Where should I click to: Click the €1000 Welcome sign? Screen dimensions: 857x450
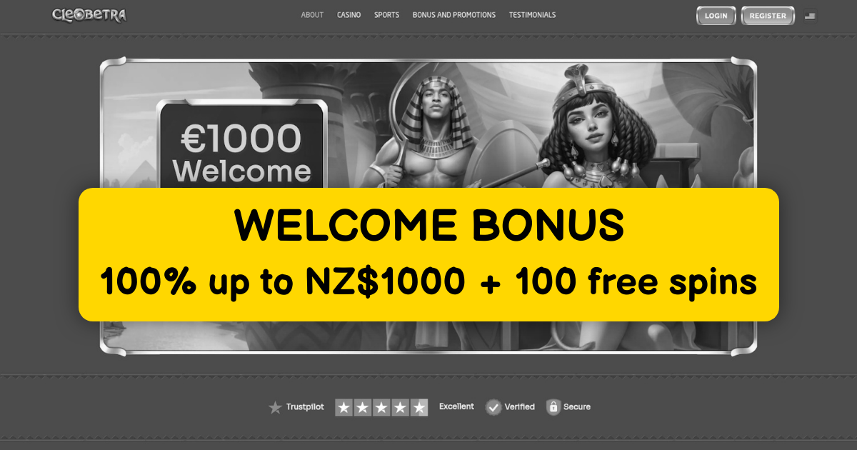[242, 145]
